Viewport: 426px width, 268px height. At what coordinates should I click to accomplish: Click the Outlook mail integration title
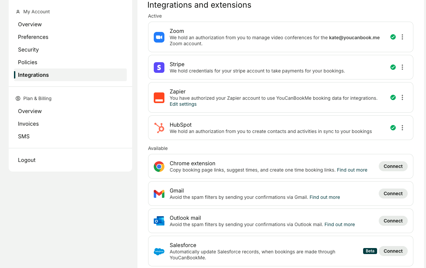(185, 218)
